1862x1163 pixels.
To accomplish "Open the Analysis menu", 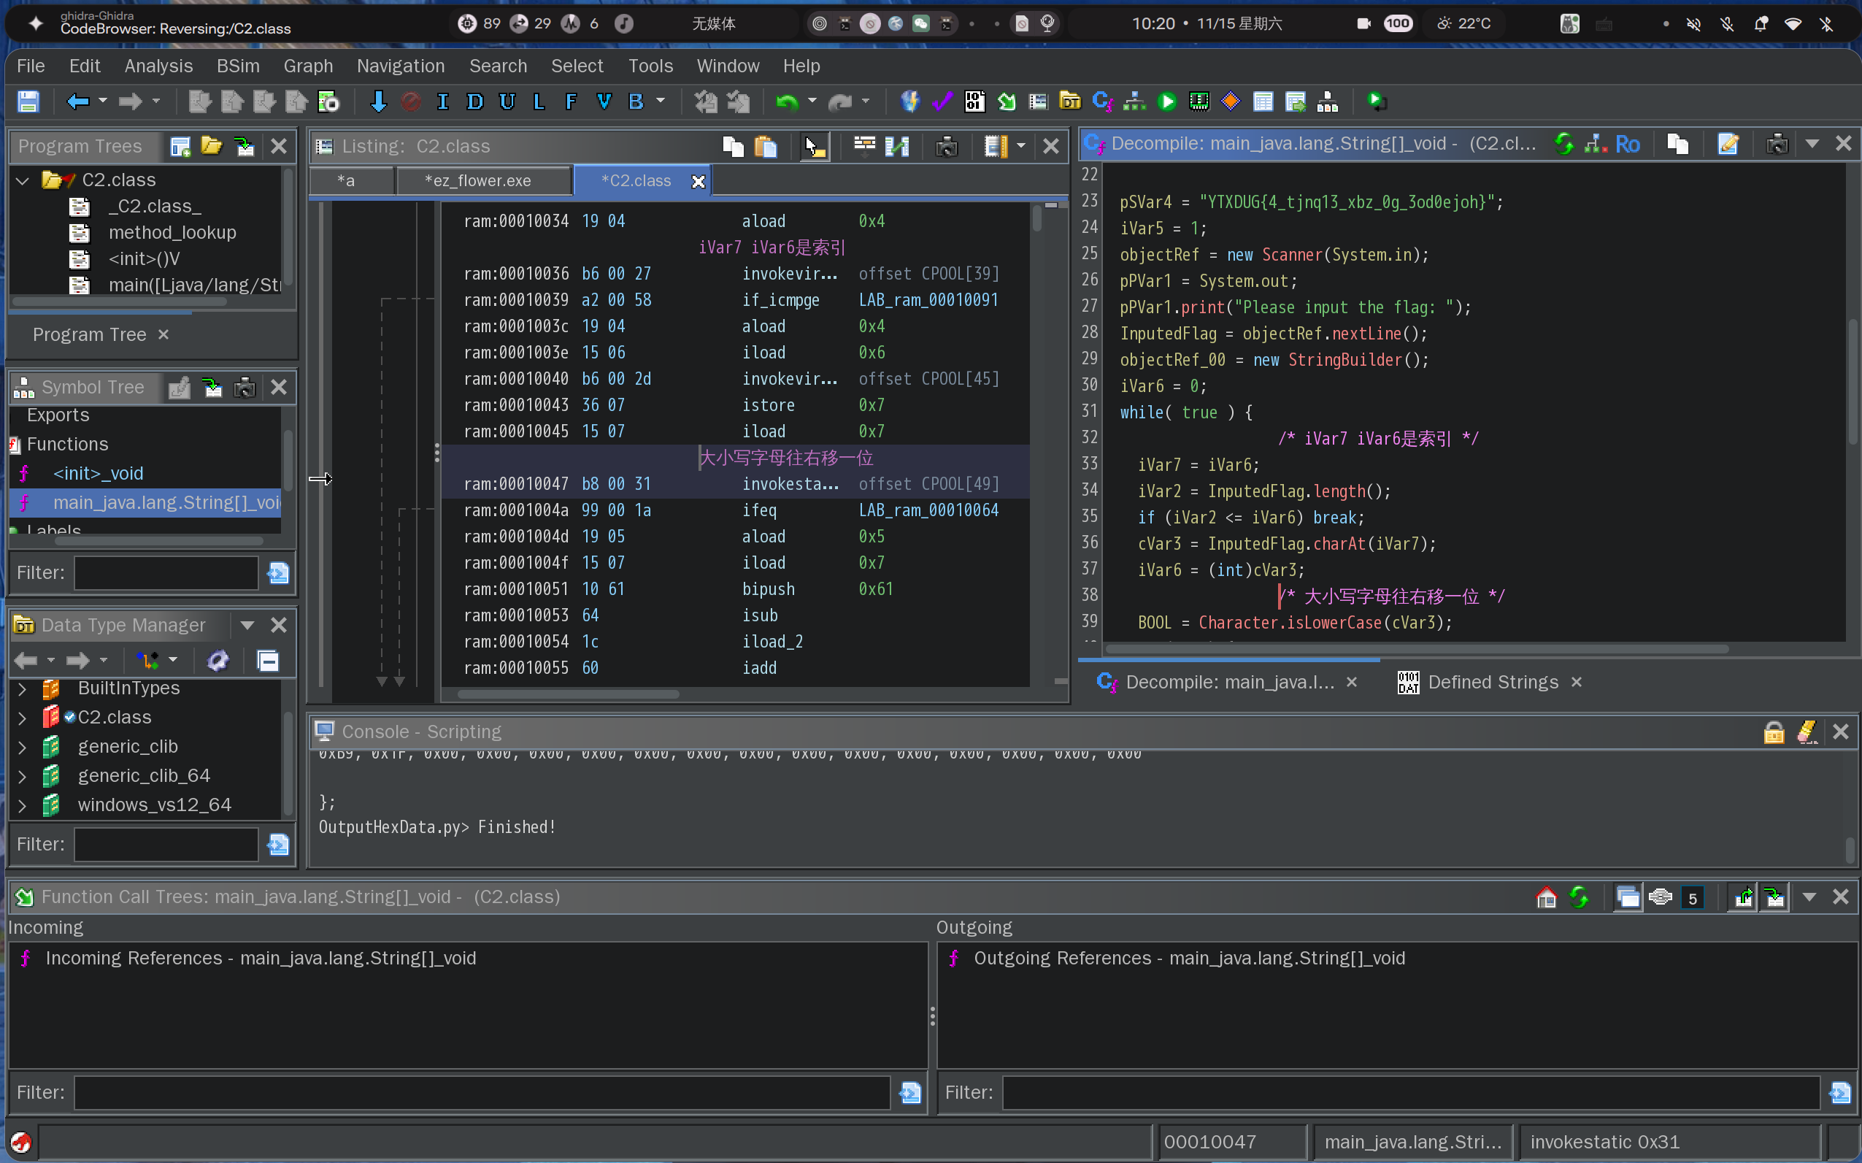I will pyautogui.click(x=158, y=66).
